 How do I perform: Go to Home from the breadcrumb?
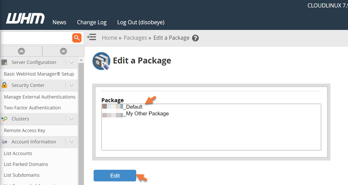[x=109, y=38]
